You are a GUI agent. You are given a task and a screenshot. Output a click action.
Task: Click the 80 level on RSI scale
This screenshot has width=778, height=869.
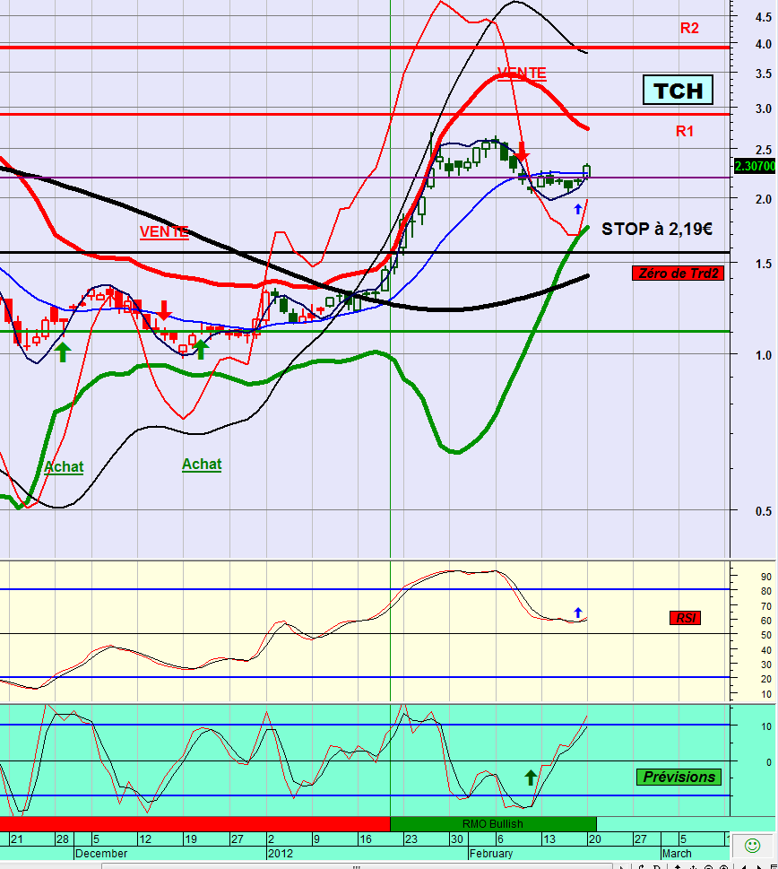[x=766, y=591]
